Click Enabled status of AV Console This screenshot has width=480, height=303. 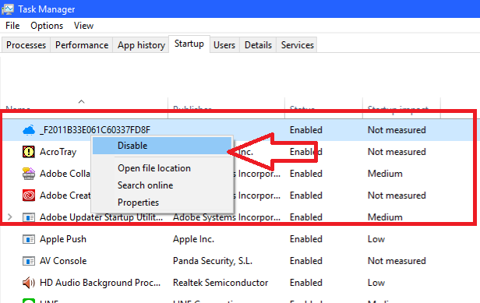[306, 261]
